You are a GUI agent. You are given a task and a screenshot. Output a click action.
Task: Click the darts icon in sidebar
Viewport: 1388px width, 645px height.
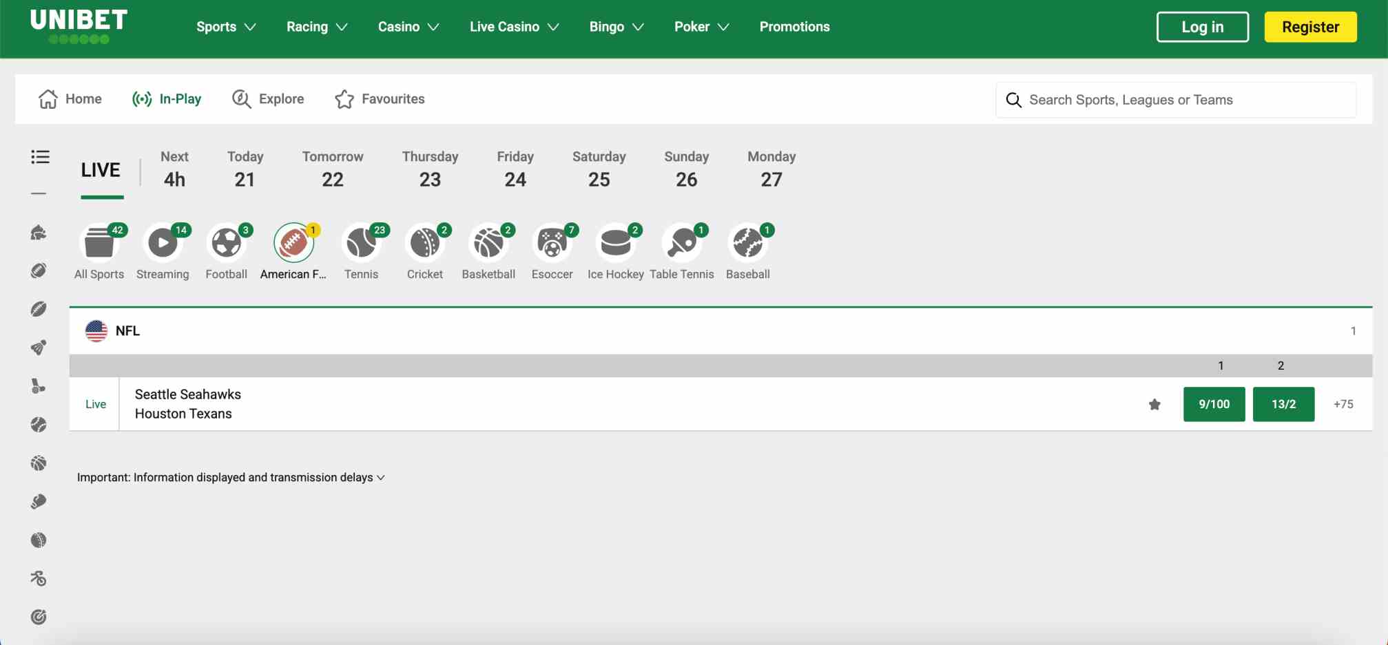coord(39,617)
